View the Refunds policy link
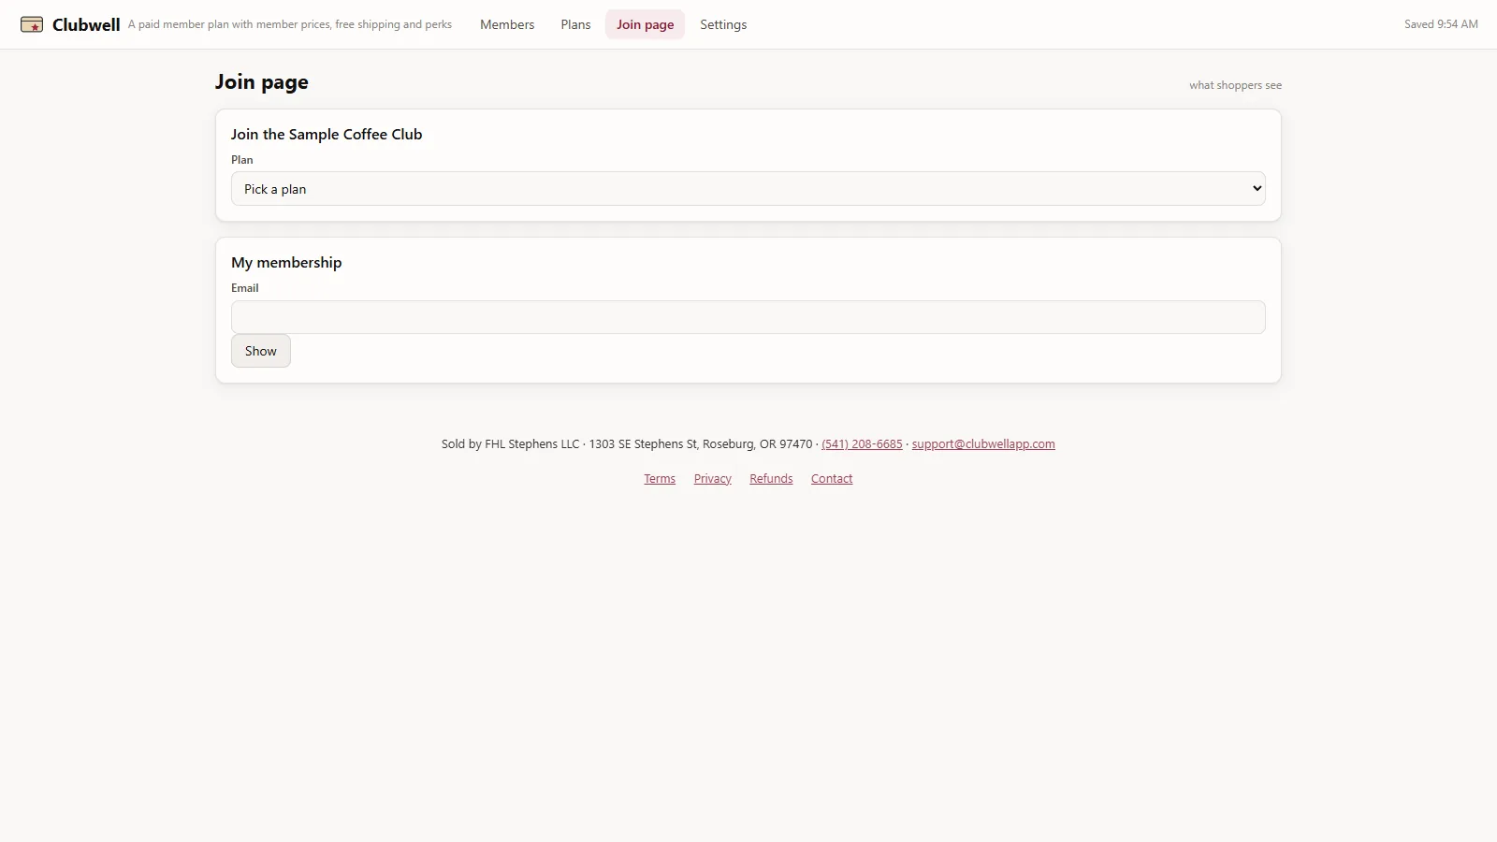The width and height of the screenshot is (1497, 842). 771,479
